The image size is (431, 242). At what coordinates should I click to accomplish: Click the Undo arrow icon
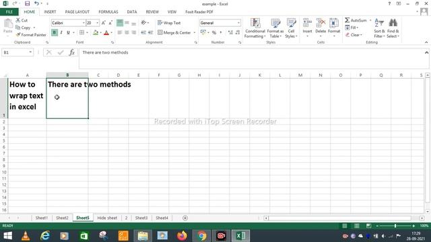point(36,3)
